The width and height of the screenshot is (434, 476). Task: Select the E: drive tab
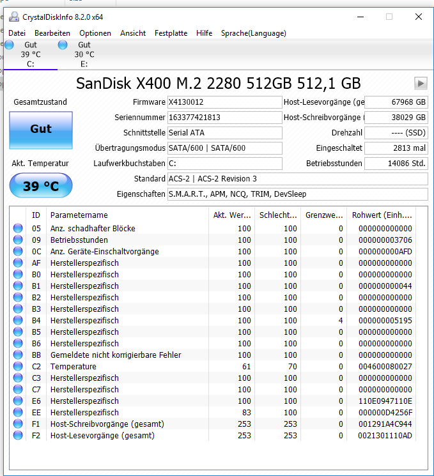click(x=84, y=54)
